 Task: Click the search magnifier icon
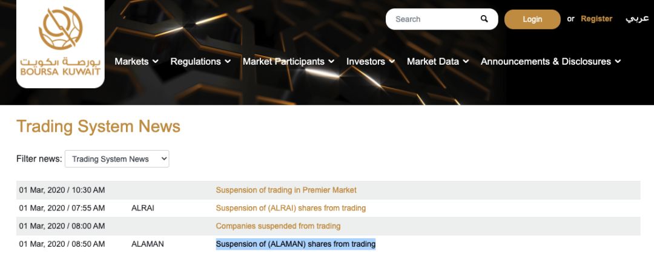484,19
